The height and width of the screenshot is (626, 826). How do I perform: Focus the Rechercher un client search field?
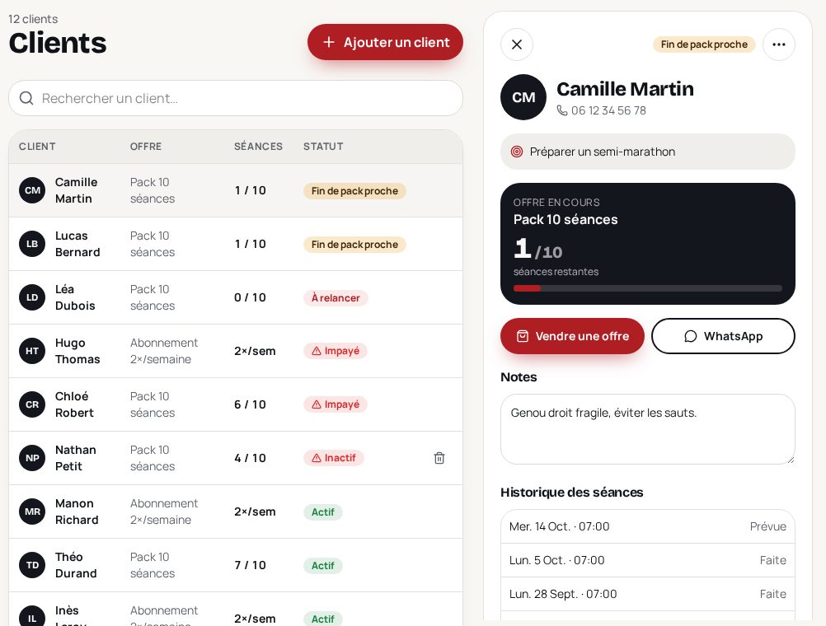(x=236, y=98)
